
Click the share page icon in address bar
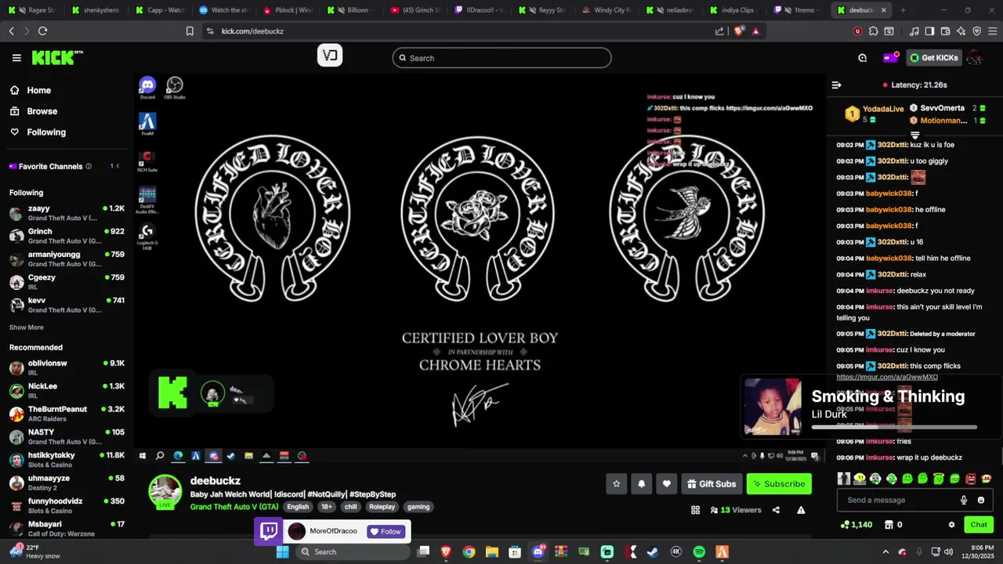[x=719, y=31]
